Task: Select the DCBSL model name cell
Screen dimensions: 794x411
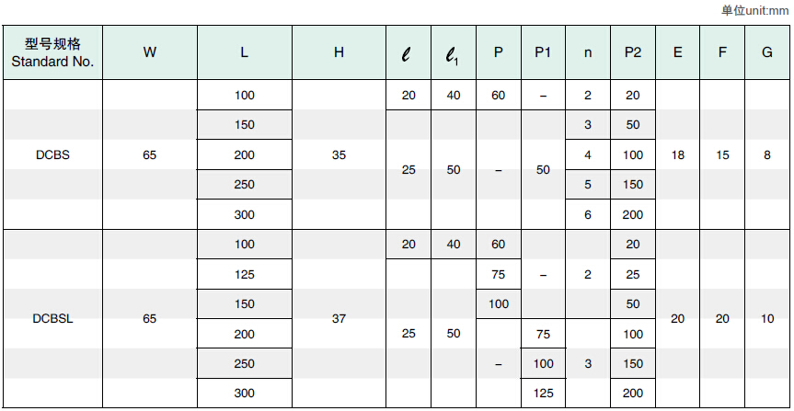Action: pyautogui.click(x=52, y=319)
